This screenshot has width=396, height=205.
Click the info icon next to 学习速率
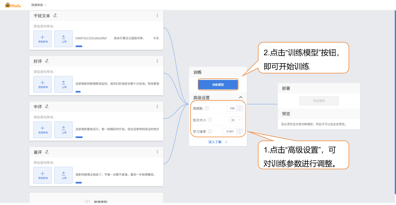[210, 131]
